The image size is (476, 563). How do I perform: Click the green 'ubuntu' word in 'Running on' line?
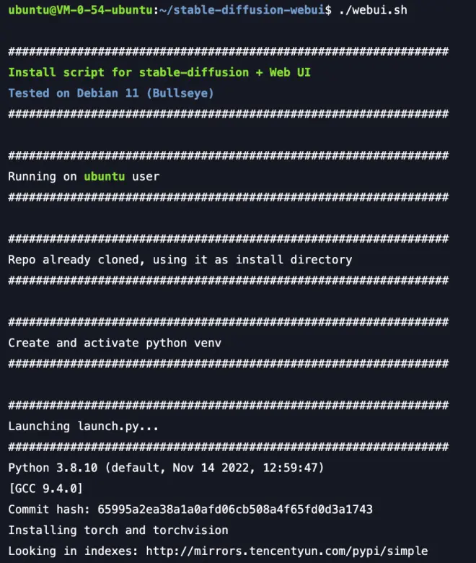[105, 177]
